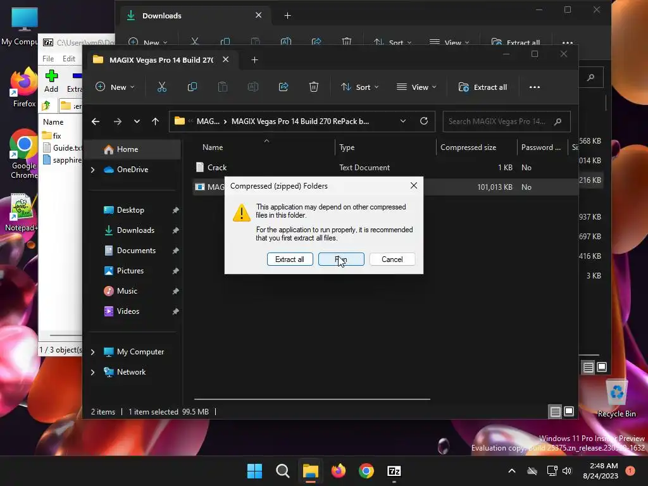Add a new tab in the Downloads window
Image resolution: width=648 pixels, height=486 pixels.
[x=288, y=16]
